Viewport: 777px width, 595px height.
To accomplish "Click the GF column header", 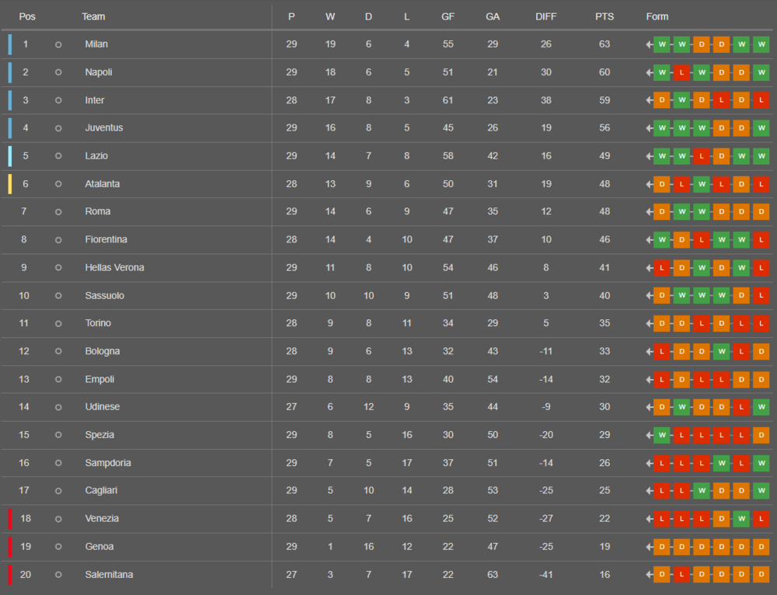I will click(448, 16).
